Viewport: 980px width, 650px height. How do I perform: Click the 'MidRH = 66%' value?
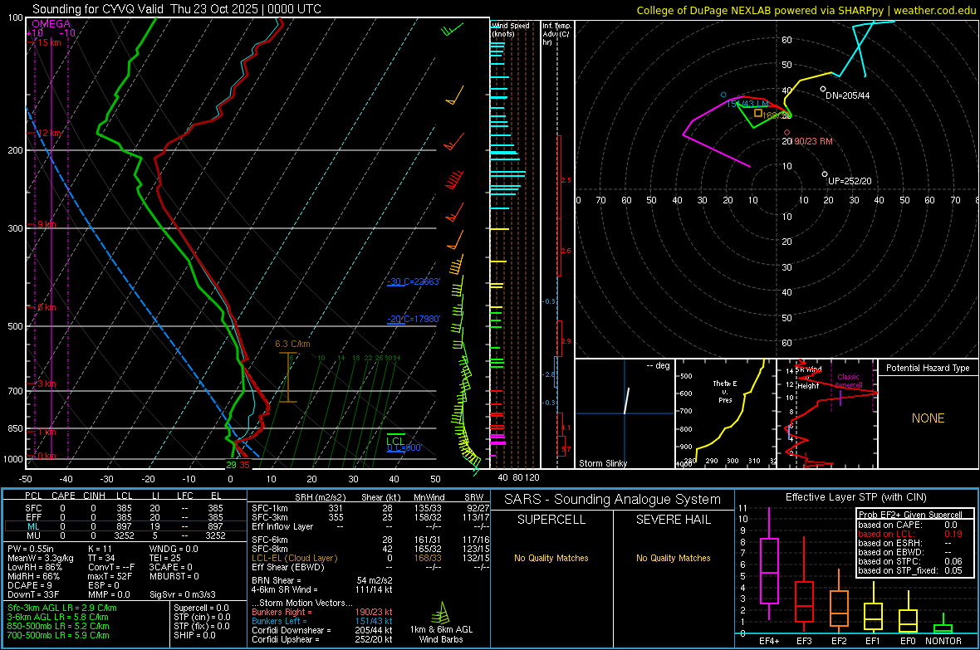point(34,576)
